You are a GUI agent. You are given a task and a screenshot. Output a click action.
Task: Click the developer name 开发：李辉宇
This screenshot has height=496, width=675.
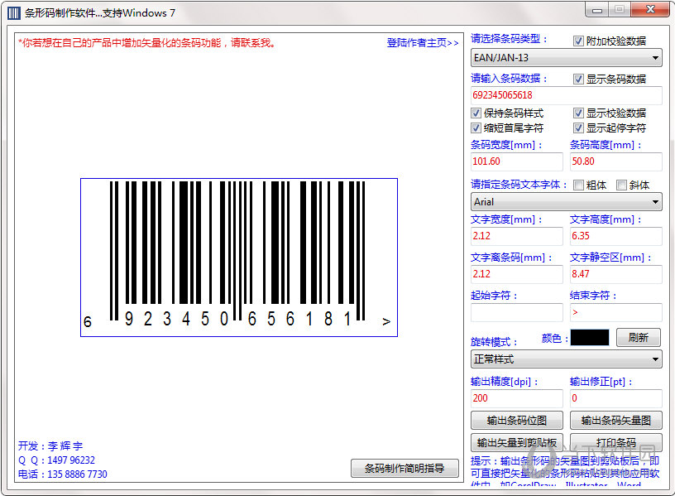(50, 446)
